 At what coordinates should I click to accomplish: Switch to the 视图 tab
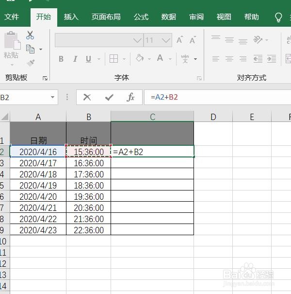coord(224,17)
